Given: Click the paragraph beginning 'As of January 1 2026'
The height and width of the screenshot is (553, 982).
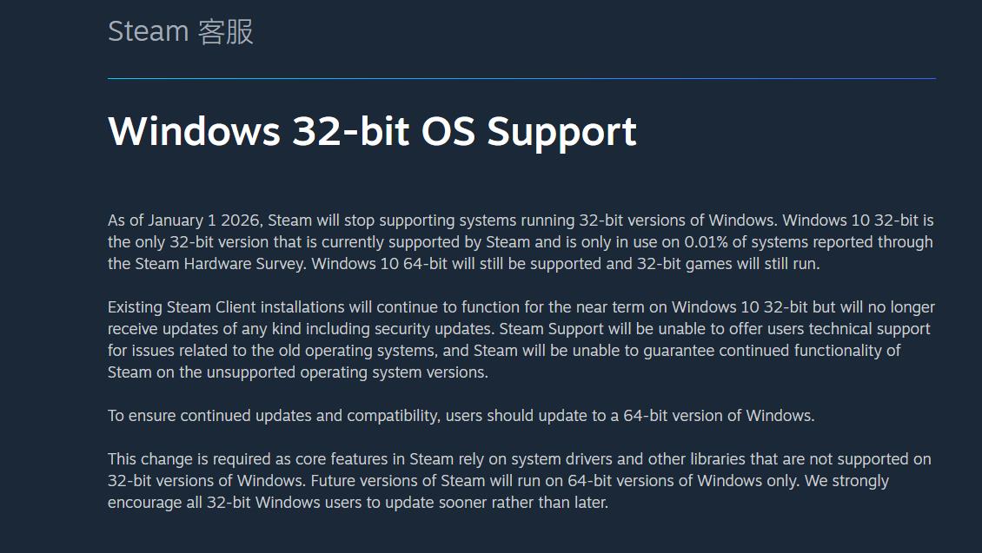Looking at the screenshot, I should pos(520,241).
